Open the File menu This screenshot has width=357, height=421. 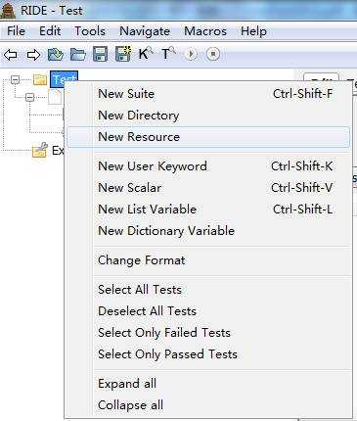pos(16,31)
